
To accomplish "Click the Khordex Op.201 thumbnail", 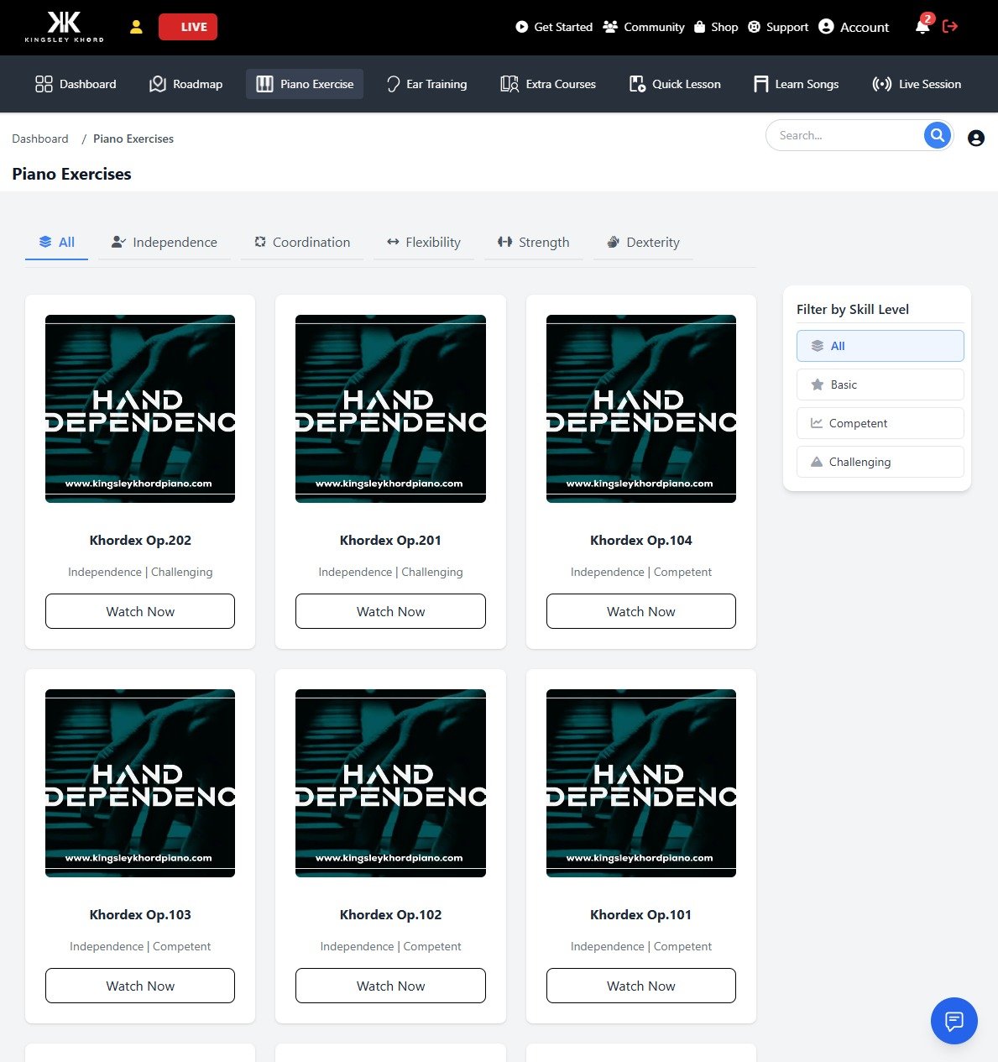I will click(x=390, y=409).
